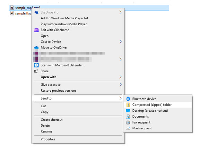Click the Mail recipient envelope icon
Image resolution: width=208 pixels, height=147 pixels.
[x=128, y=128]
